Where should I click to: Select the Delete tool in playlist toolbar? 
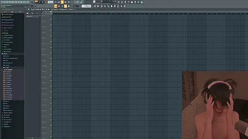point(36,9)
